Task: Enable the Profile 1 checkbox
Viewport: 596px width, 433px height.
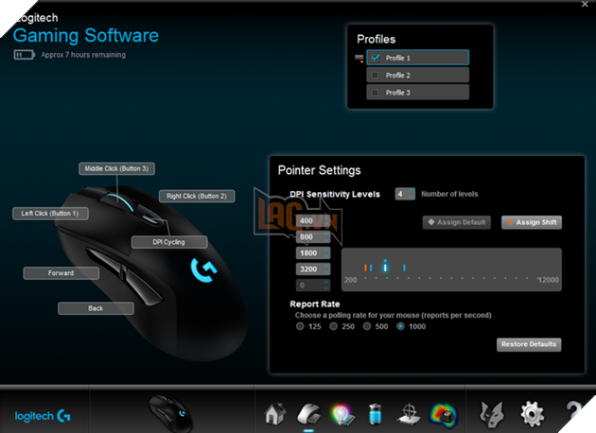Action: [375, 58]
